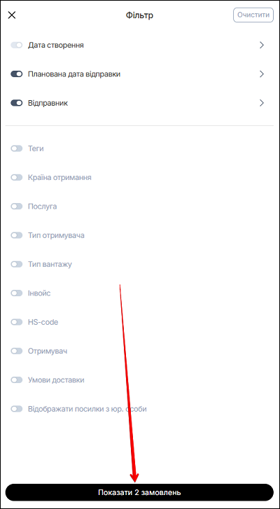
Task: Turn on the Отримувач switch
Action: [17, 351]
